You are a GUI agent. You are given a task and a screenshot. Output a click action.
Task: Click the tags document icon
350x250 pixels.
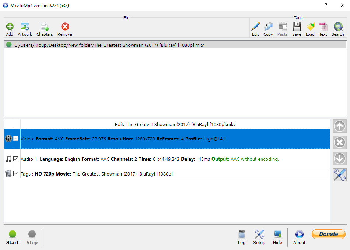click(x=8, y=174)
